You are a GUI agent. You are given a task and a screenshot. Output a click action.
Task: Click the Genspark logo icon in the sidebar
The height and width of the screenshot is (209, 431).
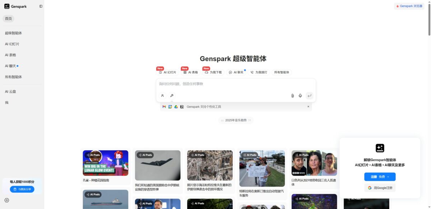pyautogui.click(x=7, y=6)
